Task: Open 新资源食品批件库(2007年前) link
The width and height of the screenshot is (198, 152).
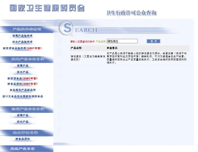Action: 22,48
